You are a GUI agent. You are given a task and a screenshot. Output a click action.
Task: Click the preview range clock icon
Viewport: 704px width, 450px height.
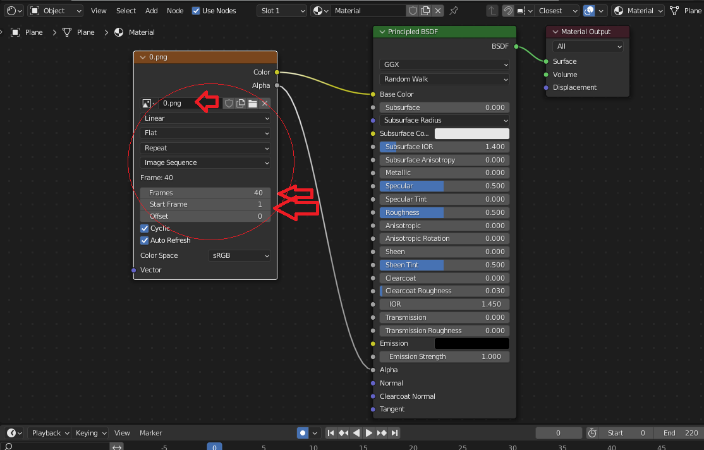tap(592, 433)
